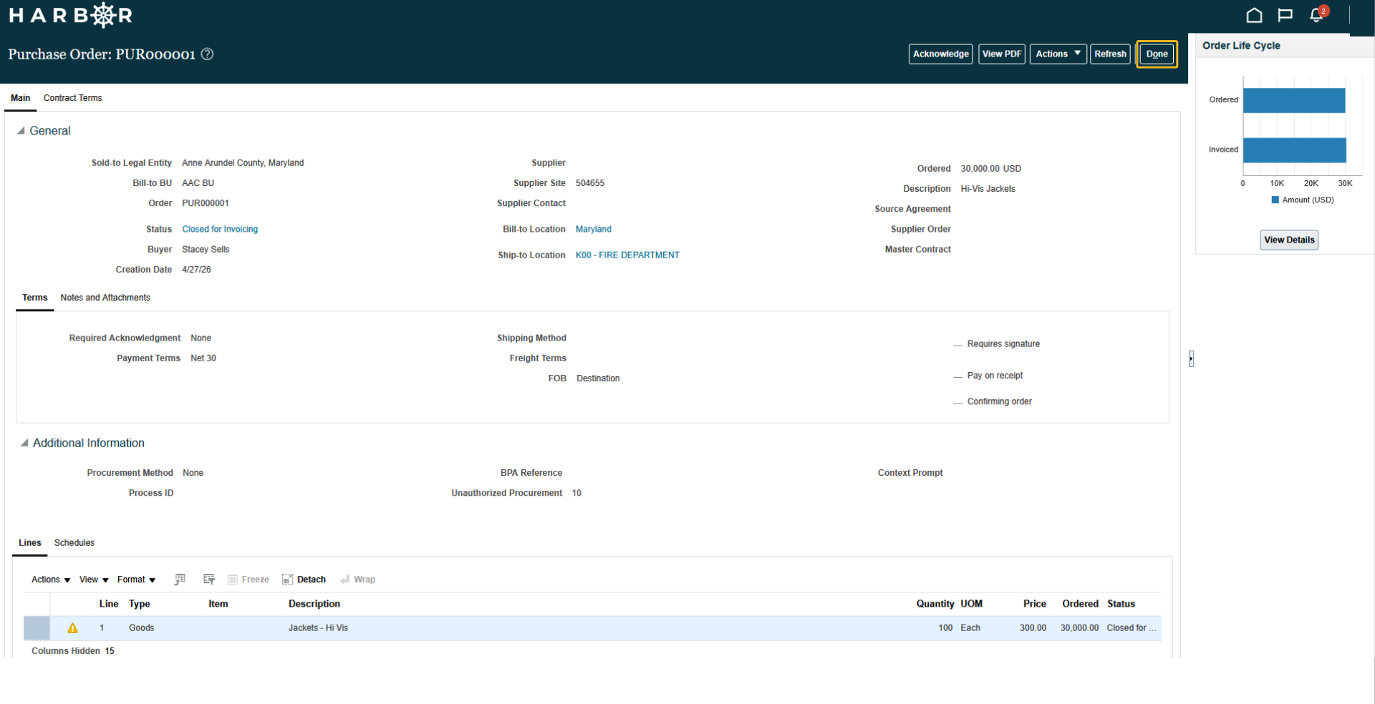Open the K00 - FIRE DEPARTMENT link

click(627, 255)
